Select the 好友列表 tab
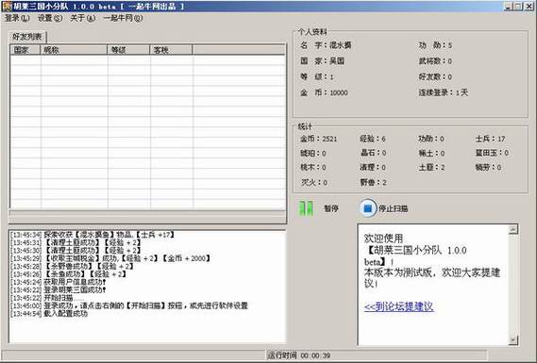Screen dimensions: 537x363 tap(27, 37)
